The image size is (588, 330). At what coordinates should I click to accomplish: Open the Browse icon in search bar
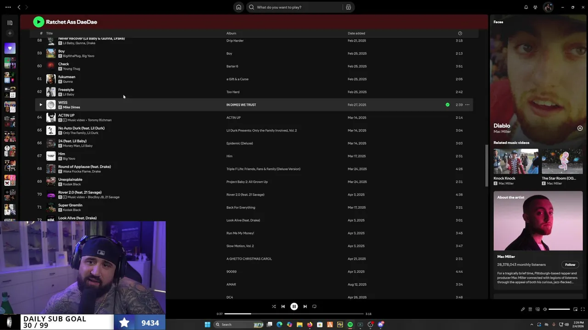[x=348, y=7]
